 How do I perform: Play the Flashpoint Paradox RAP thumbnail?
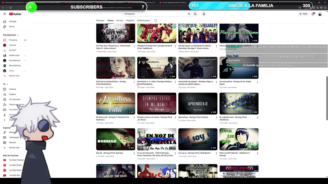pos(157,33)
